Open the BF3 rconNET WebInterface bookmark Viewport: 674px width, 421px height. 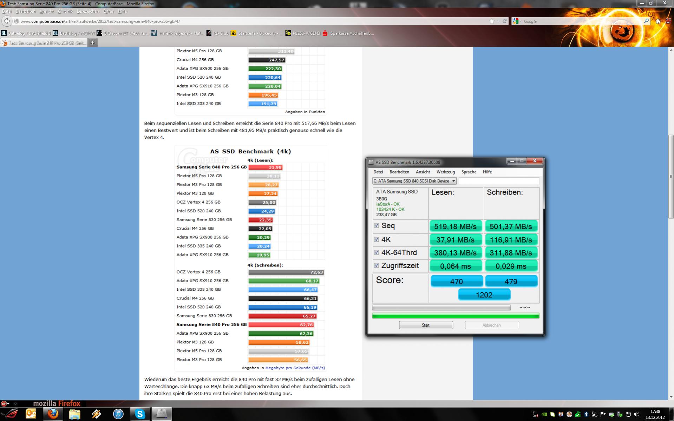pyautogui.click(x=123, y=33)
